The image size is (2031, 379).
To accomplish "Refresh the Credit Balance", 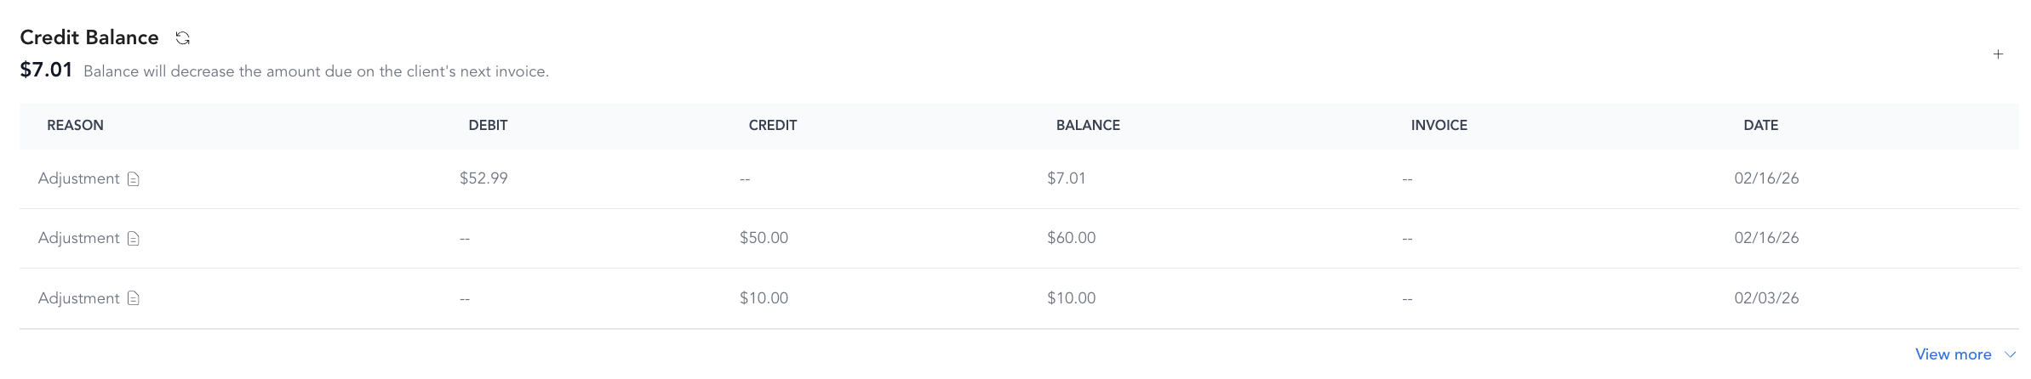I will tap(182, 37).
